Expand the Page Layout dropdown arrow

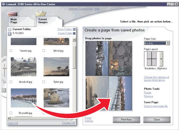click(161, 59)
